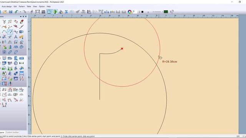Toggle the highlighted green shield toolbar button
Image resolution: width=246 pixels, height=138 pixels.
pos(55,12)
